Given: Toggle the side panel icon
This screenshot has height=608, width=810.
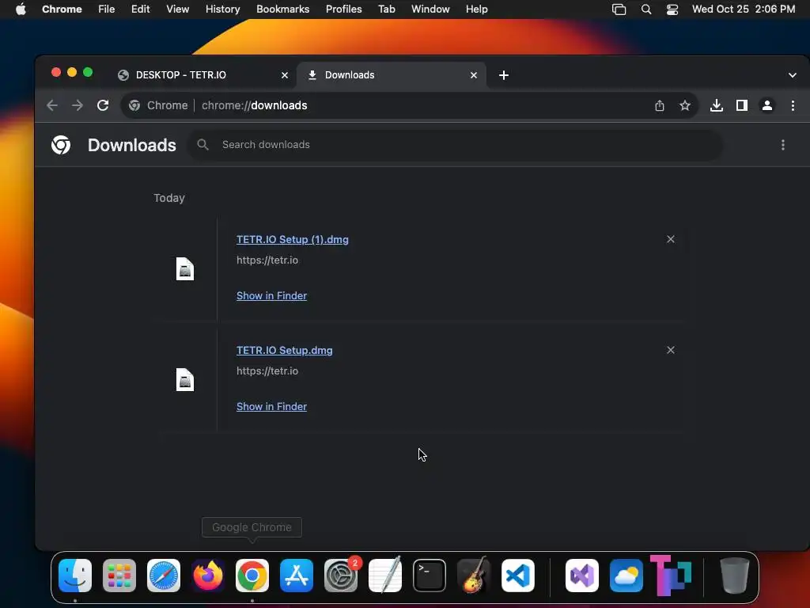Looking at the screenshot, I should [742, 105].
